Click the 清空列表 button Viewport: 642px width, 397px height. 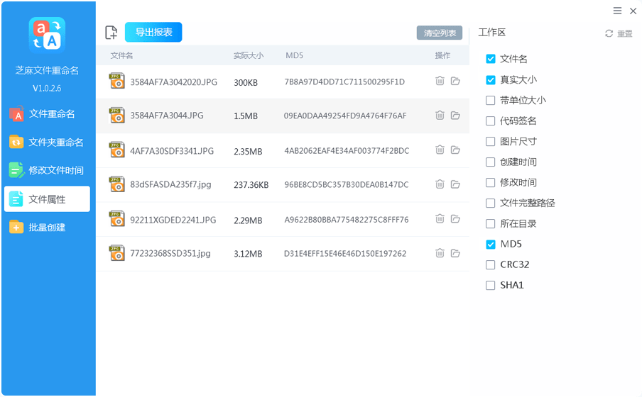[x=440, y=33]
